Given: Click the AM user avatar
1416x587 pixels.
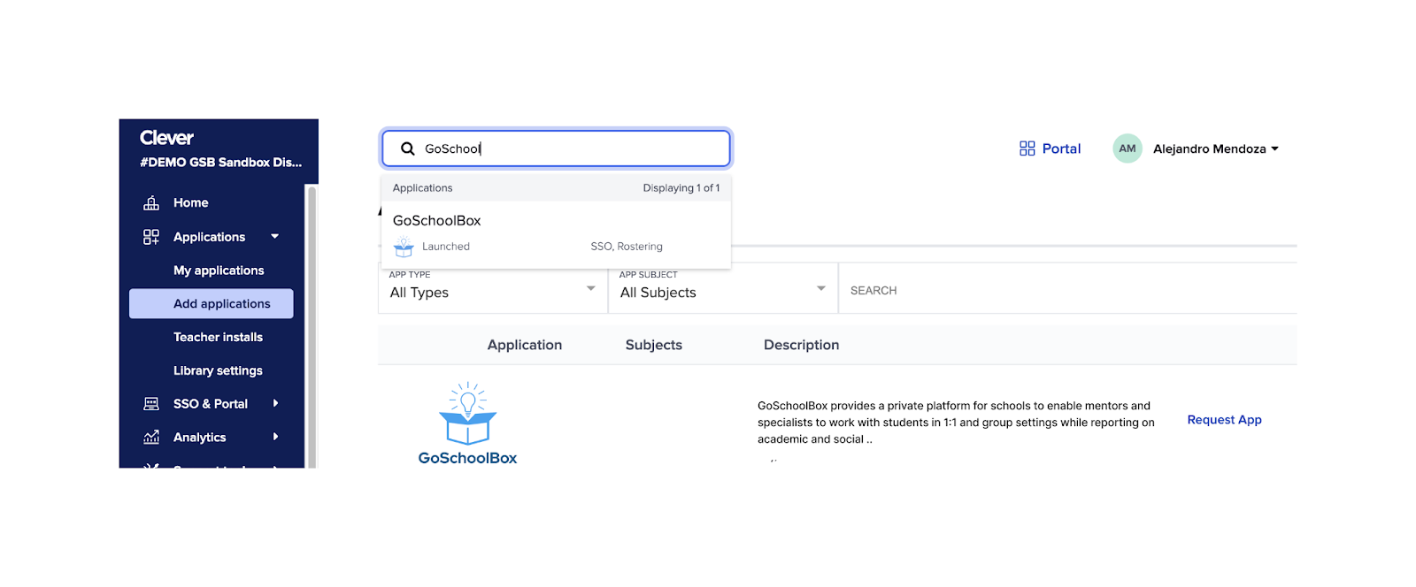Looking at the screenshot, I should pos(1127,149).
